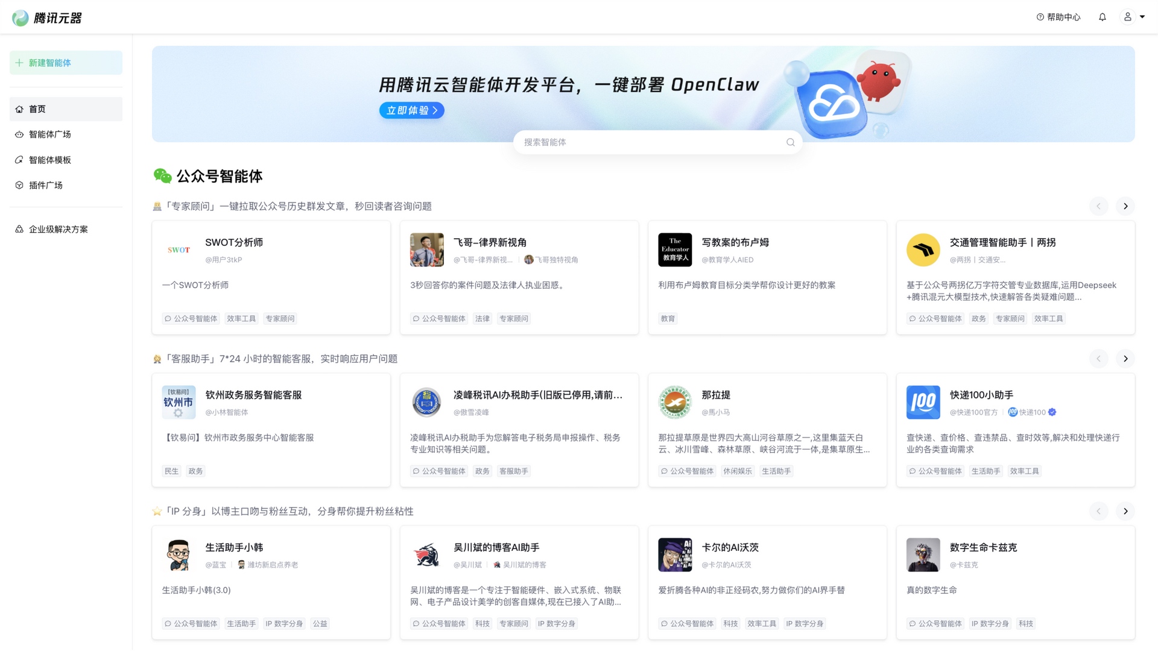Click the 新建智能体 button
1158x651 pixels.
pyautogui.click(x=66, y=63)
